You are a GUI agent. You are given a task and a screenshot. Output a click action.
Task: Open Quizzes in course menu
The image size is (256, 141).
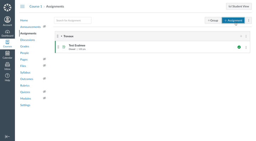(25, 92)
